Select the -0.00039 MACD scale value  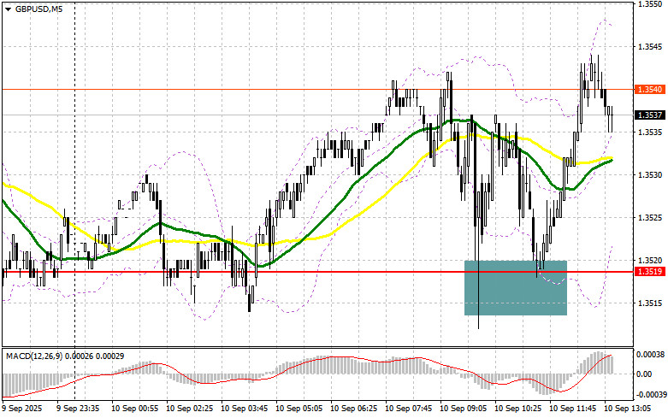click(650, 394)
